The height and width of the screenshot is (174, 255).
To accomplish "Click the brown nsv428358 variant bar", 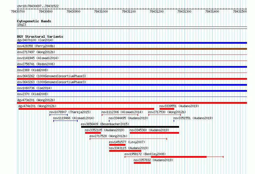I will (x=132, y=49).
